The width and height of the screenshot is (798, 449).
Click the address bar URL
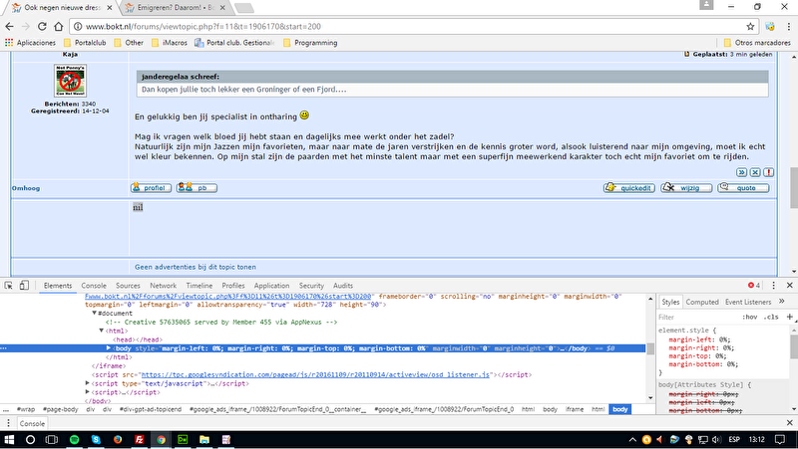point(203,27)
